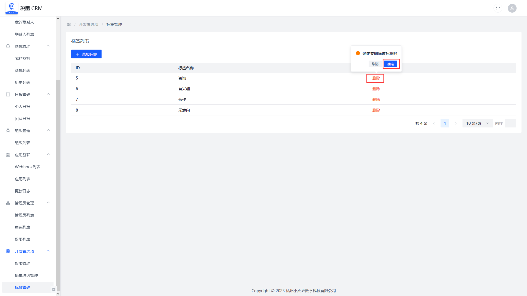Click the 前往 page jump input
The image size is (527, 296).
511,123
